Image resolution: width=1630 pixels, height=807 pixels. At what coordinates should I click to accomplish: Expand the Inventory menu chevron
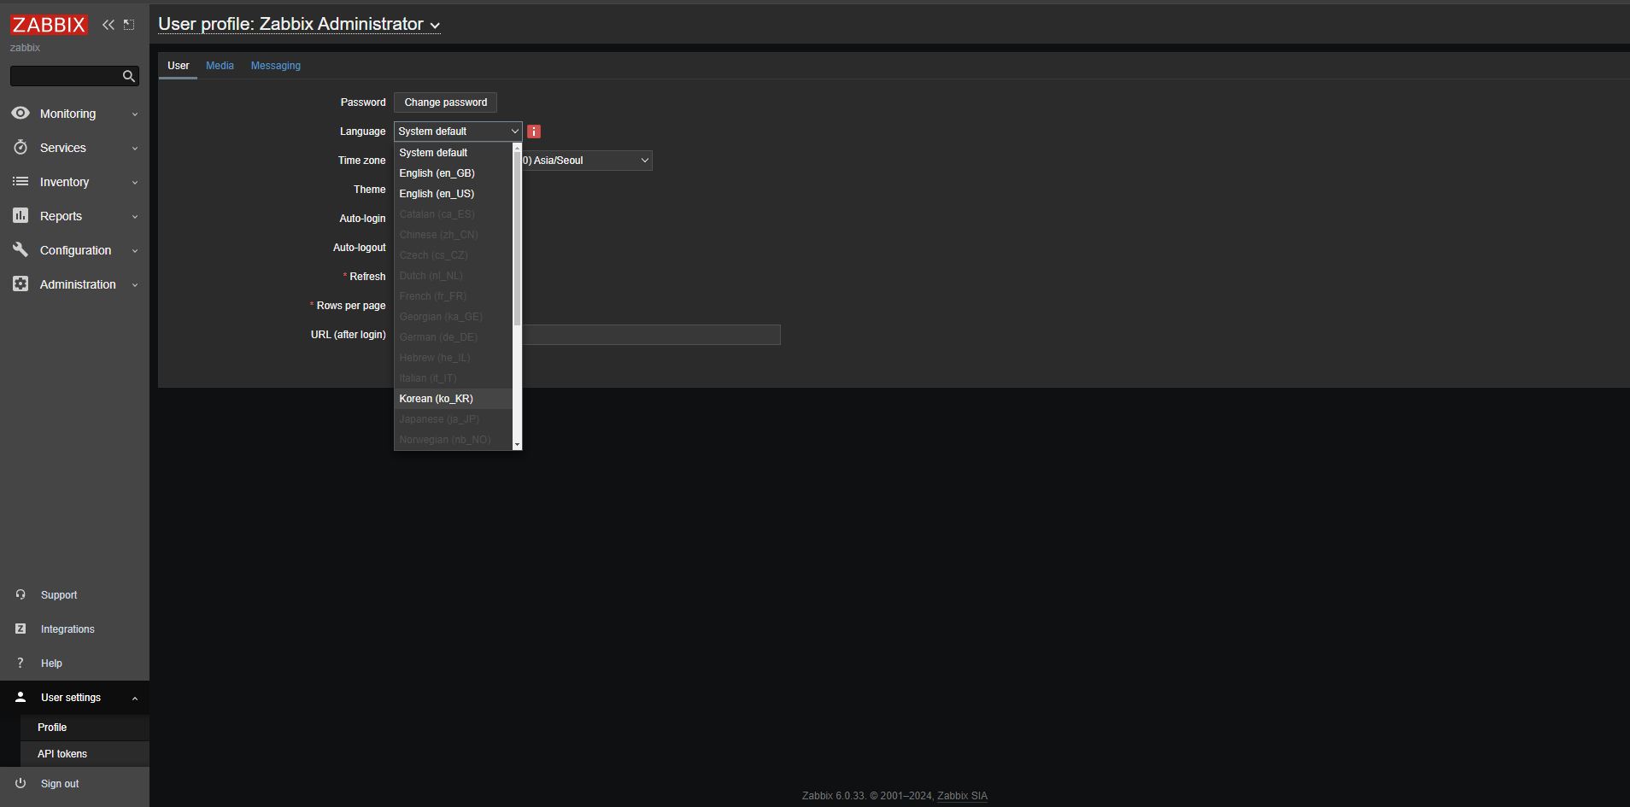[x=135, y=183]
